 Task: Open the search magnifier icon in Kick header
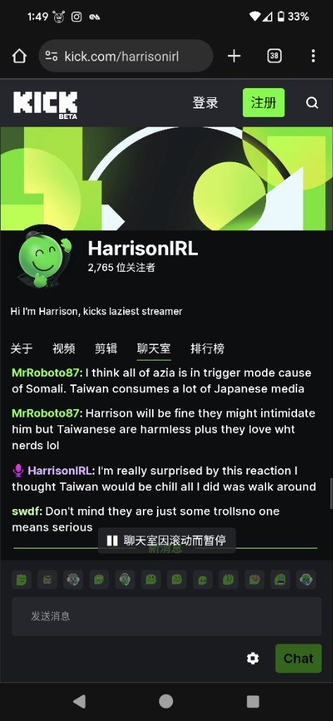coord(313,103)
